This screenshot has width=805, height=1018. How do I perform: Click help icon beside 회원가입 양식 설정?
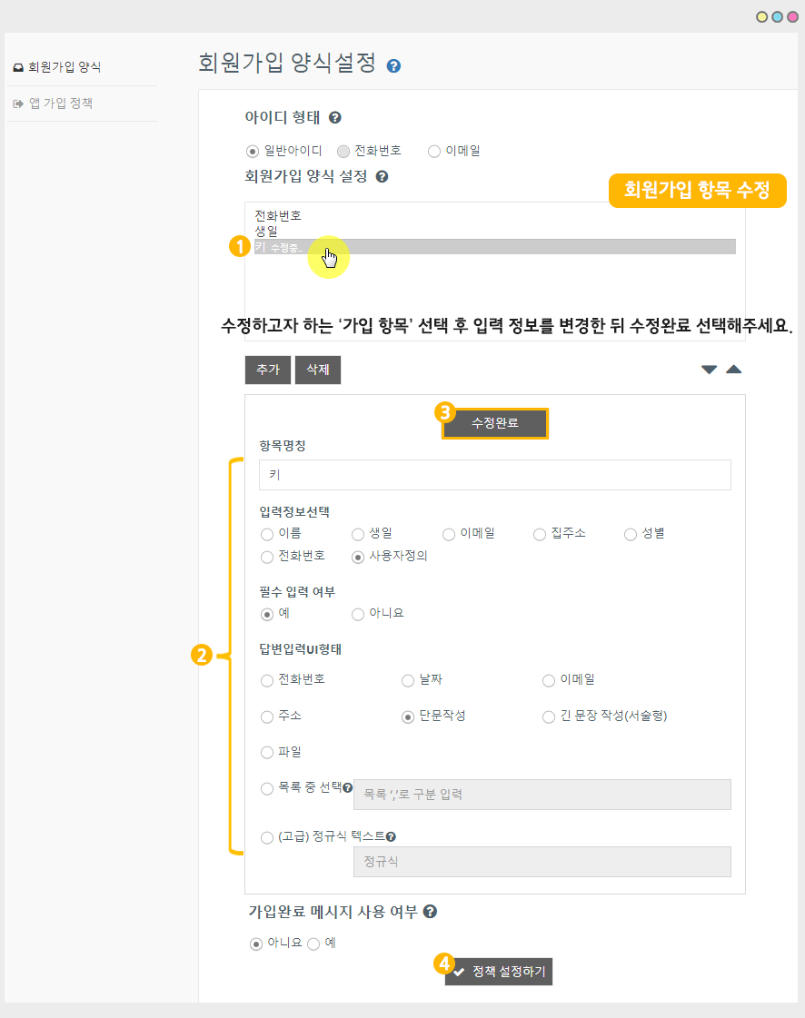pyautogui.click(x=382, y=177)
